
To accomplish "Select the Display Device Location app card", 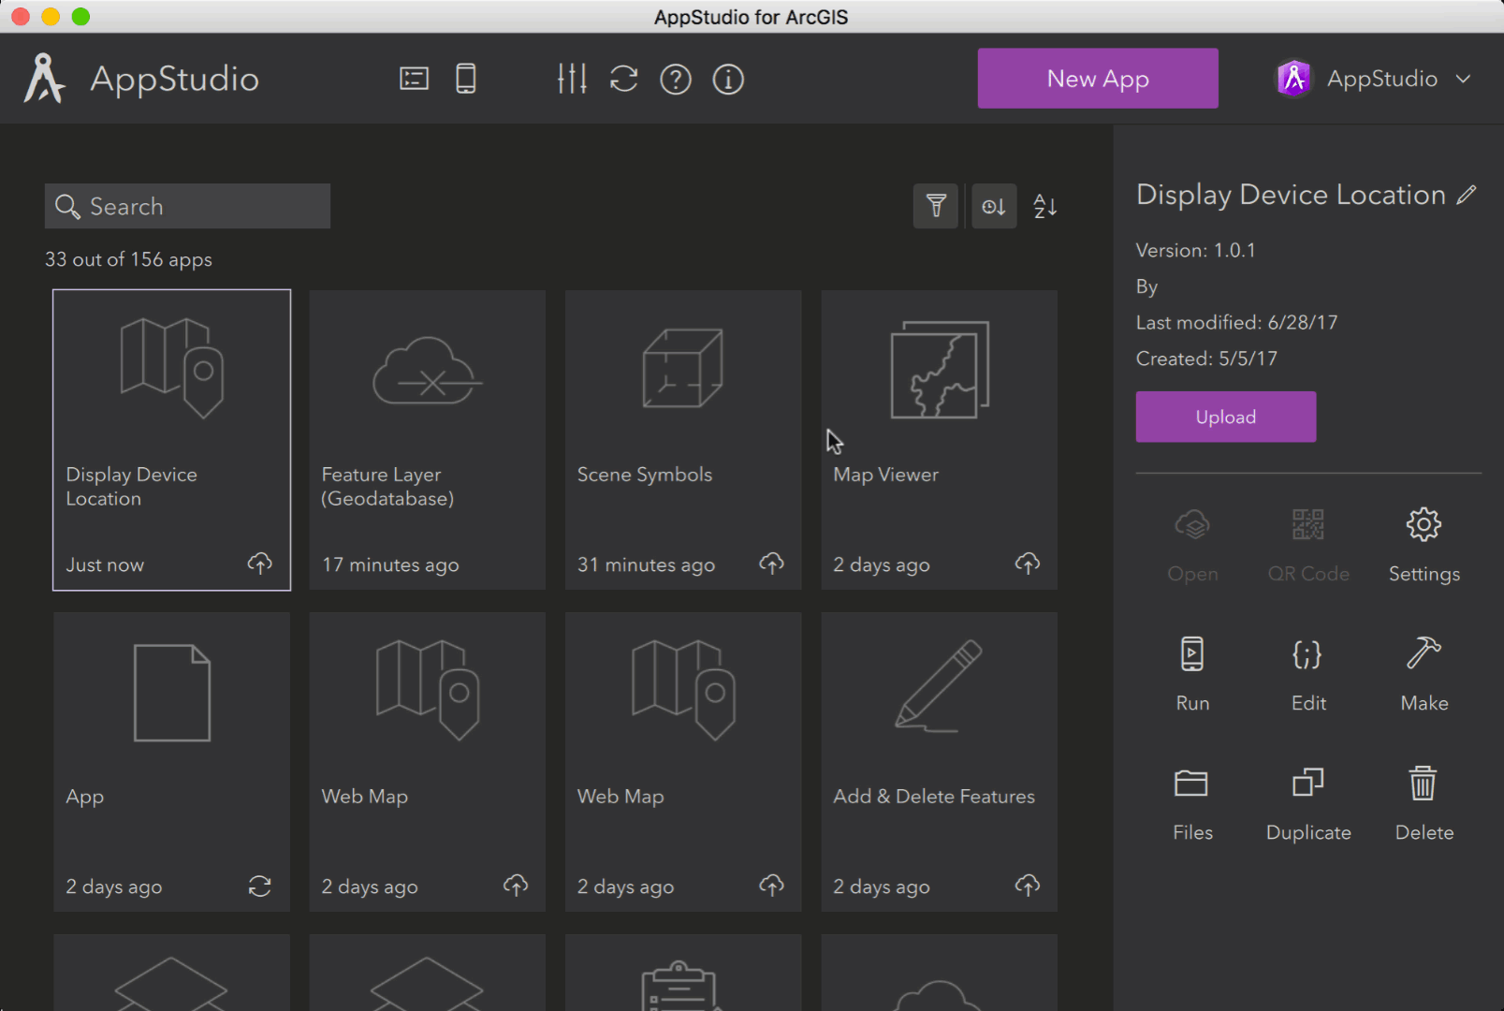I will [x=171, y=440].
